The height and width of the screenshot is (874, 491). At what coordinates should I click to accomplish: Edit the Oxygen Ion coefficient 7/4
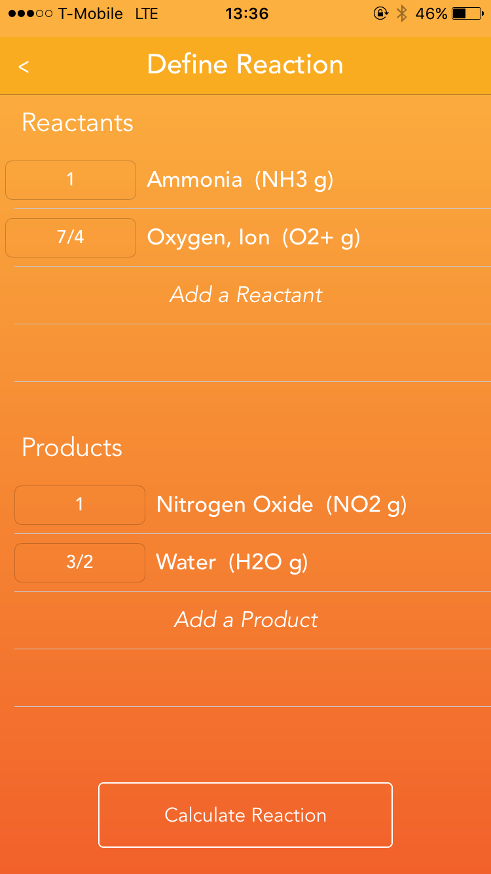pos(71,237)
